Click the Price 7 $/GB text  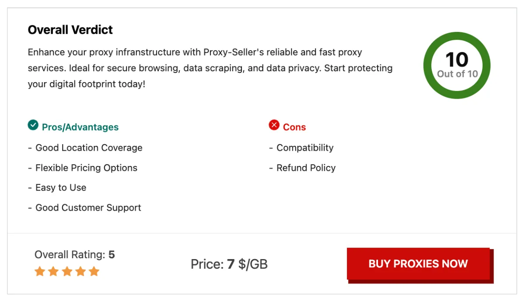coord(229,264)
